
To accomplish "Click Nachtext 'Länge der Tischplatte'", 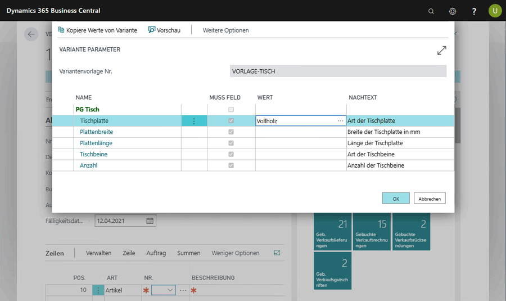I will tap(375, 143).
